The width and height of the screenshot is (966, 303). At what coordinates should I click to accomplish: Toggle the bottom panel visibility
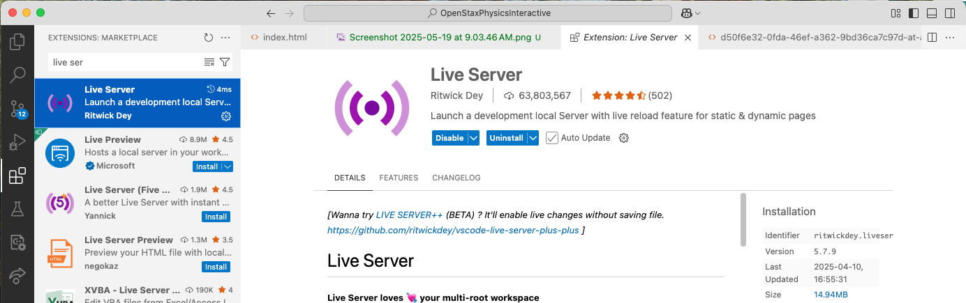tap(931, 13)
